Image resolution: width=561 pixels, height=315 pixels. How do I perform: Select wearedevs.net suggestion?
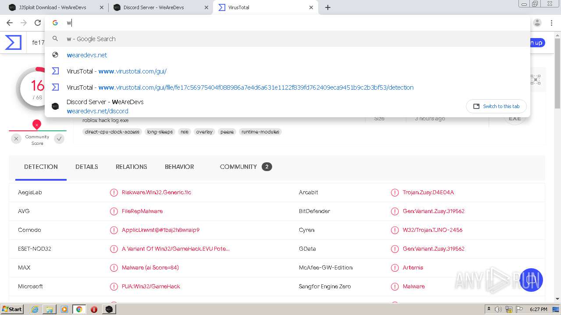click(x=288, y=55)
